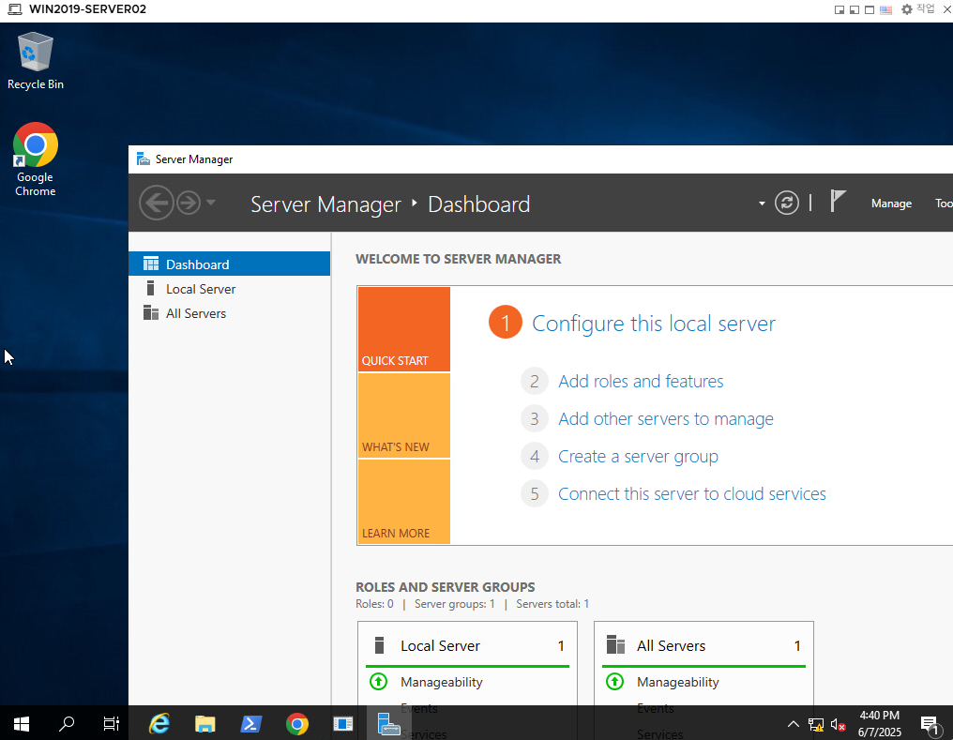The width and height of the screenshot is (953, 740).
Task: Open the Windows Start menu
Action: tap(22, 724)
